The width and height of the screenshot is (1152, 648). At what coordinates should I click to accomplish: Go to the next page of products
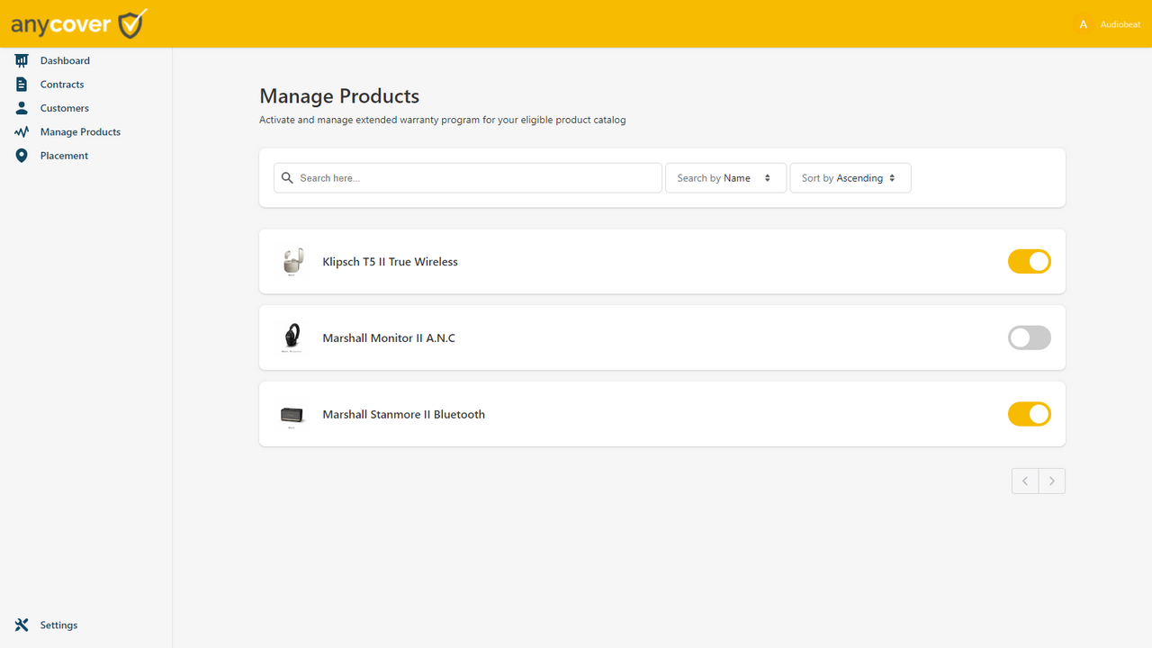1051,481
